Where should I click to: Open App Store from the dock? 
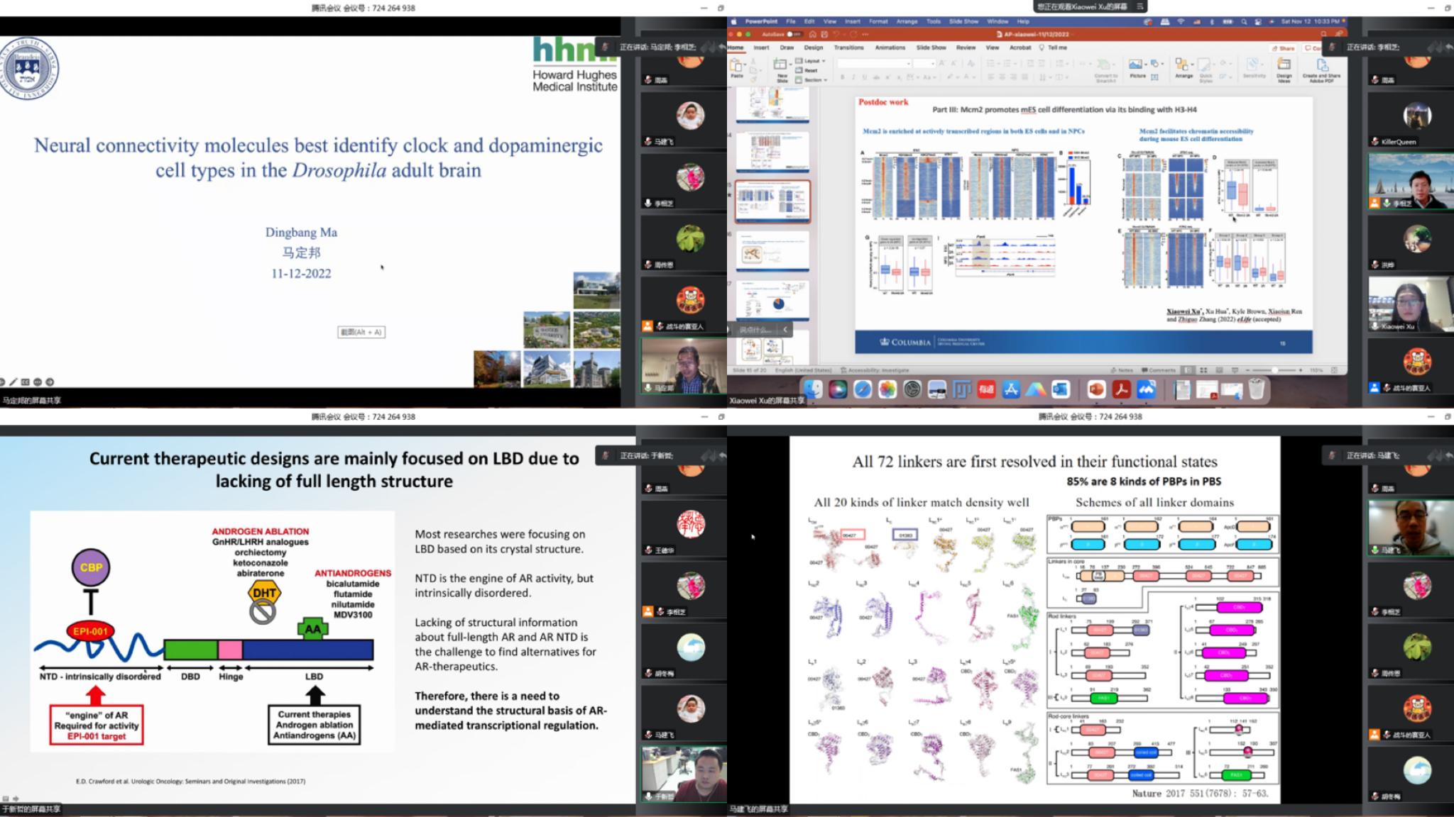[x=1011, y=389]
